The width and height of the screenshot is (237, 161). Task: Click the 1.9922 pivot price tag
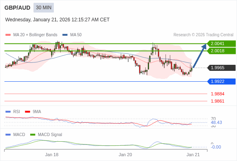click(x=221, y=81)
